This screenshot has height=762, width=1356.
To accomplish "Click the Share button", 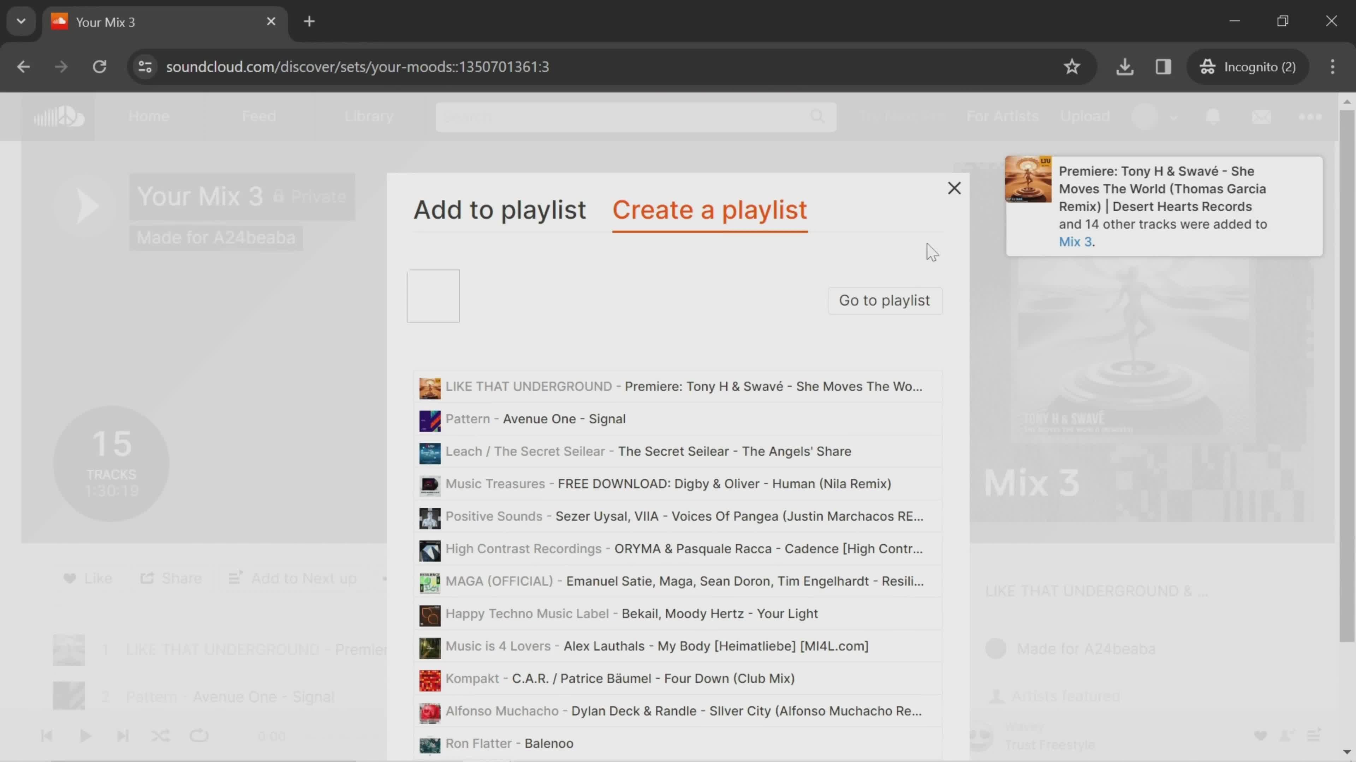I will click(x=171, y=579).
